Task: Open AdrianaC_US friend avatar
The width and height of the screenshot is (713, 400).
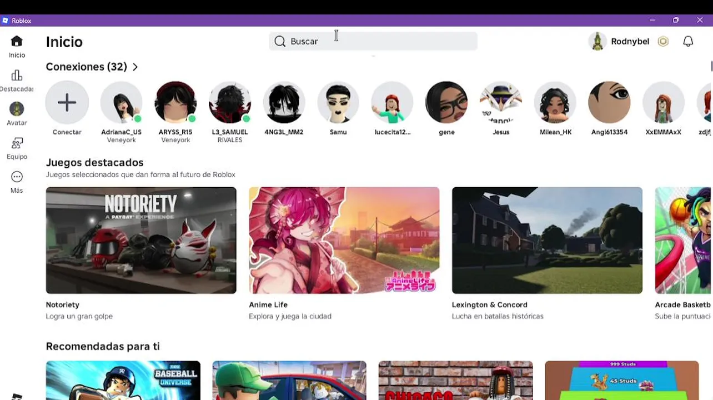Action: tap(121, 102)
